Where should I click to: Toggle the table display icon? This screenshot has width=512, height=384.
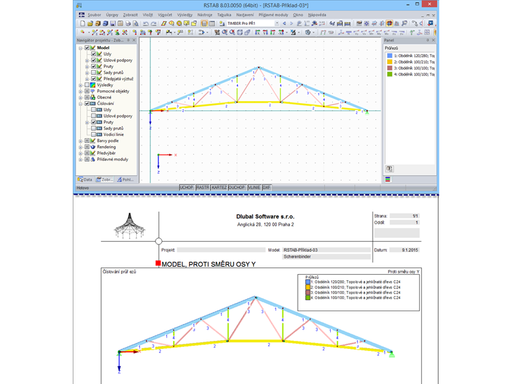[212, 23]
